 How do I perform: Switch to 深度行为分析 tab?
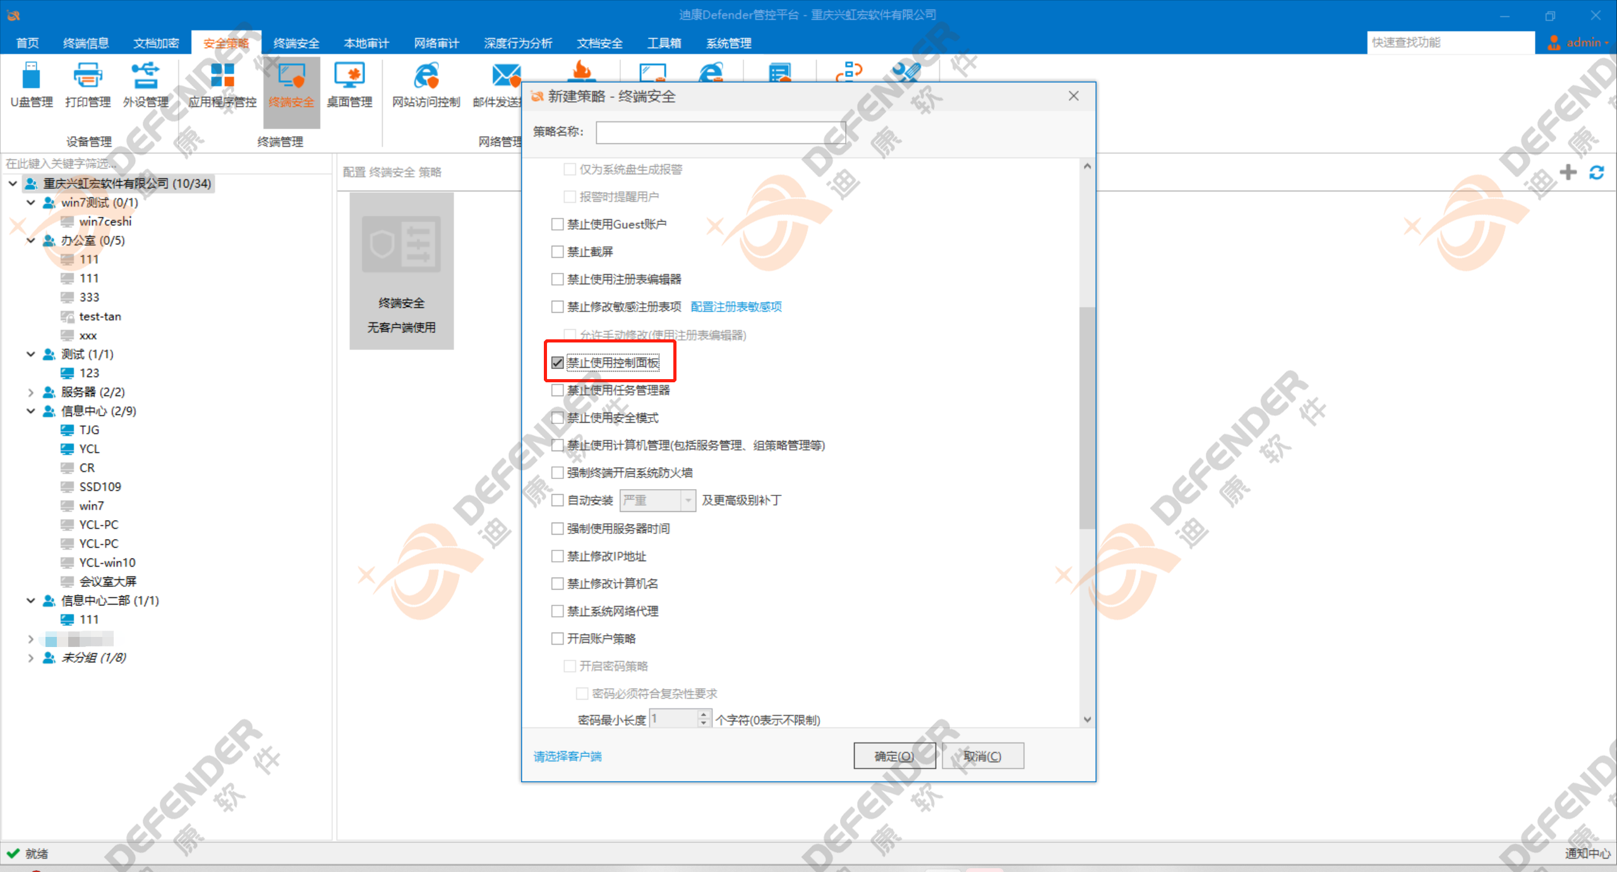click(518, 43)
